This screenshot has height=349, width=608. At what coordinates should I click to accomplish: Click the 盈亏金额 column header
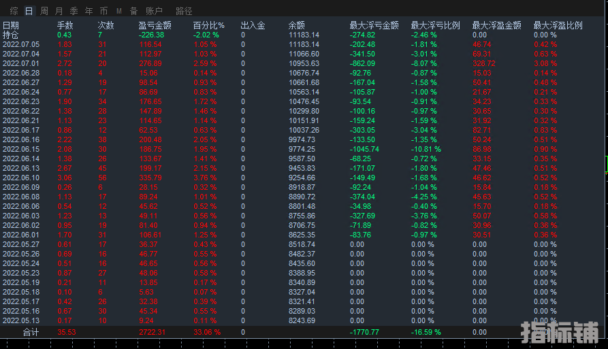point(154,26)
